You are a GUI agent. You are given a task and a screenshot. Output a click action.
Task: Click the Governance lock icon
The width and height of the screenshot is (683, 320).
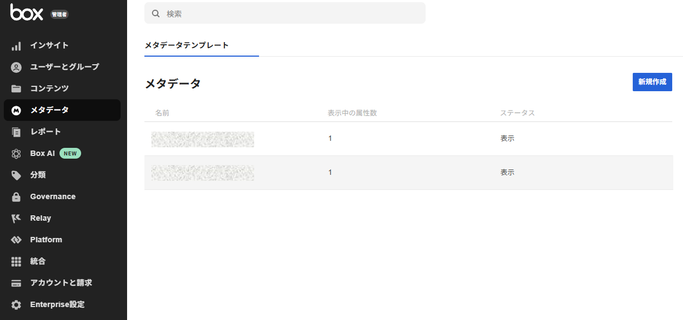pyautogui.click(x=16, y=197)
